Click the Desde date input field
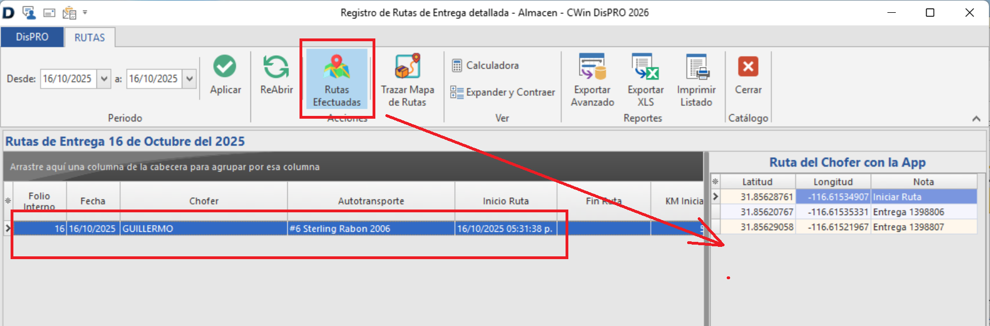Viewport: 990px width, 326px height. click(x=69, y=79)
